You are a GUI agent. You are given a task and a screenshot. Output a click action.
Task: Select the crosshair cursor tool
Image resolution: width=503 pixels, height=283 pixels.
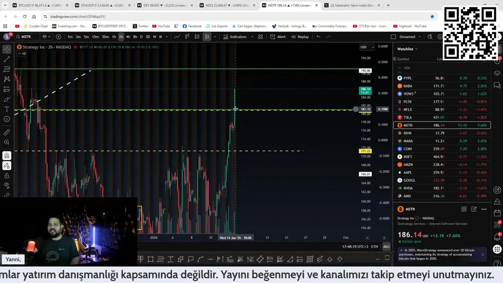point(7,50)
